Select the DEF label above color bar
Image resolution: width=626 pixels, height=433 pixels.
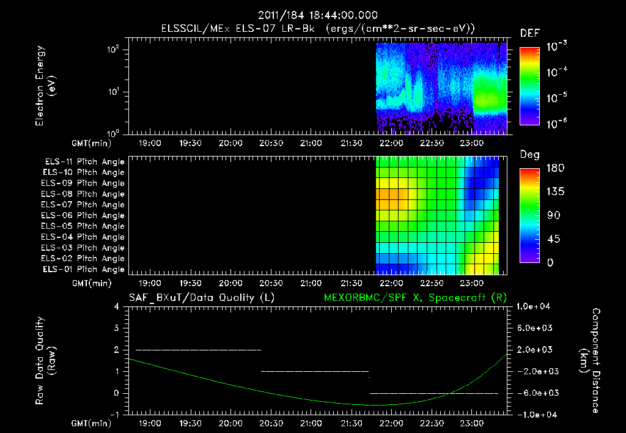coord(530,34)
